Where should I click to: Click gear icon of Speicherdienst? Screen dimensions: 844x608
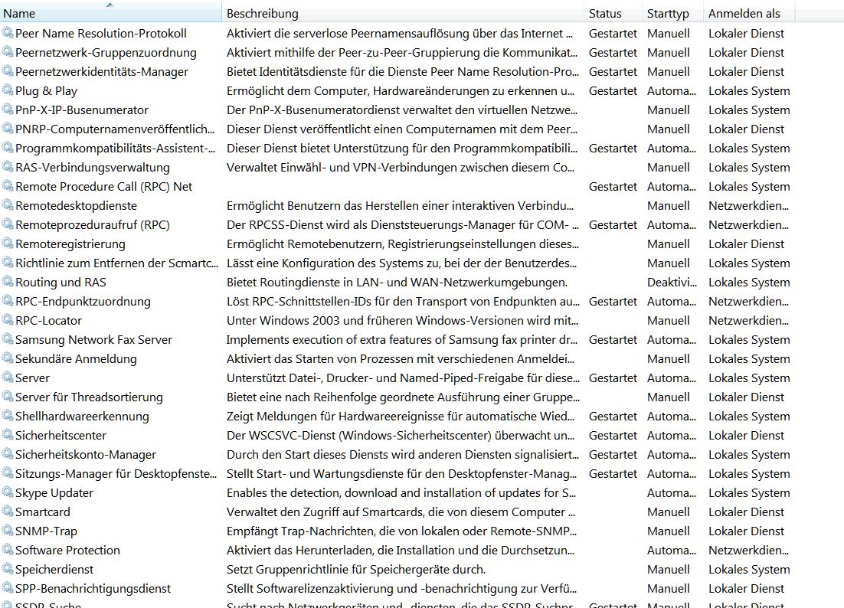pyautogui.click(x=8, y=569)
